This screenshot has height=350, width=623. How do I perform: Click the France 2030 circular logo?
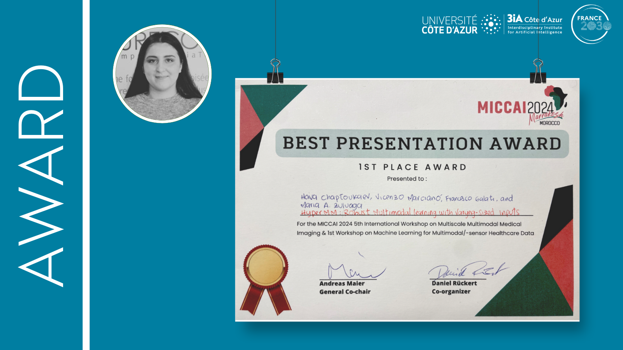[x=591, y=24]
